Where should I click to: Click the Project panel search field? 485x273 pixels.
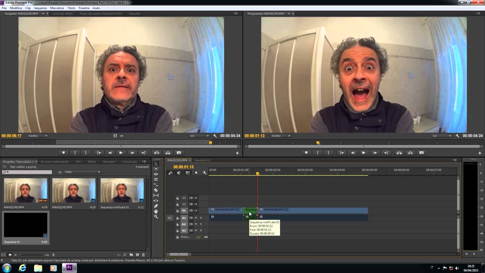pos(27,172)
